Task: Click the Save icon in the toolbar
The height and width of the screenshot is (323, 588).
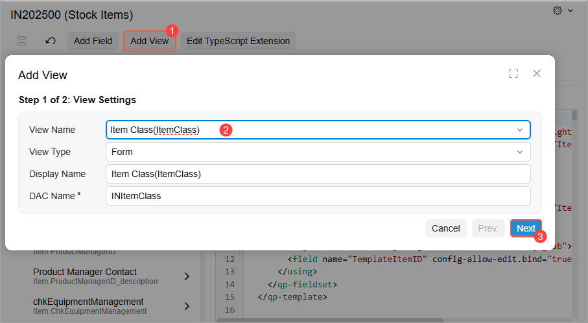Action: (x=22, y=41)
